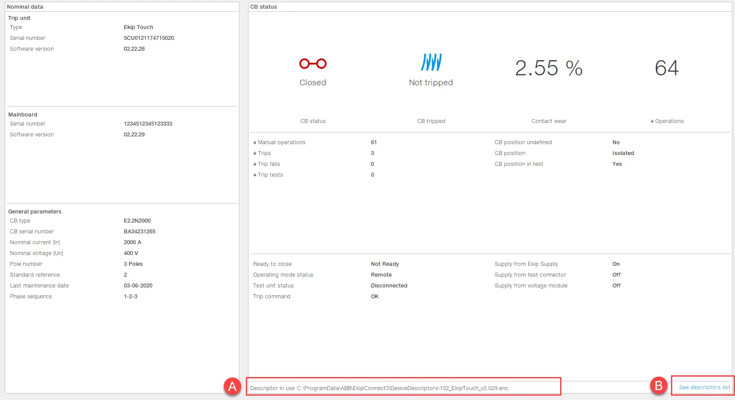Open the See descriptors list link
The image size is (735, 400).
pos(704,387)
